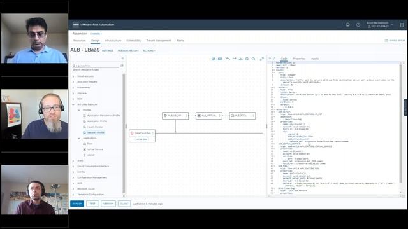Expand the Terraform Configuration category
Screen dimensions: 408x229
pyautogui.click(x=73, y=195)
